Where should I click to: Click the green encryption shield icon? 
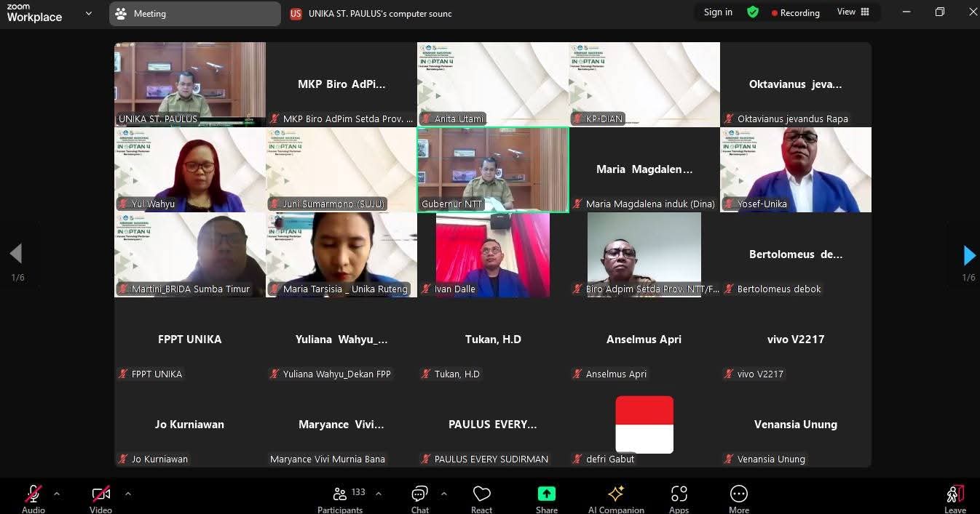tap(753, 12)
